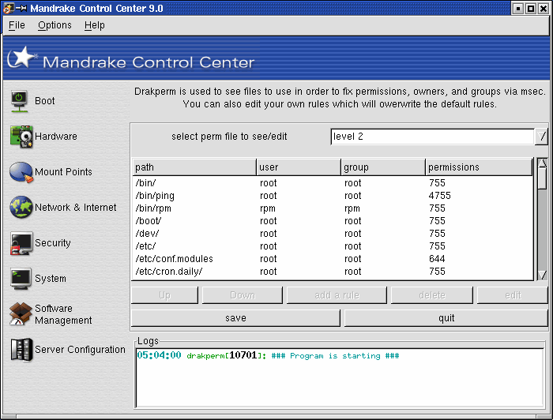Open the Boot section icon
553x420 pixels.
click(x=20, y=102)
